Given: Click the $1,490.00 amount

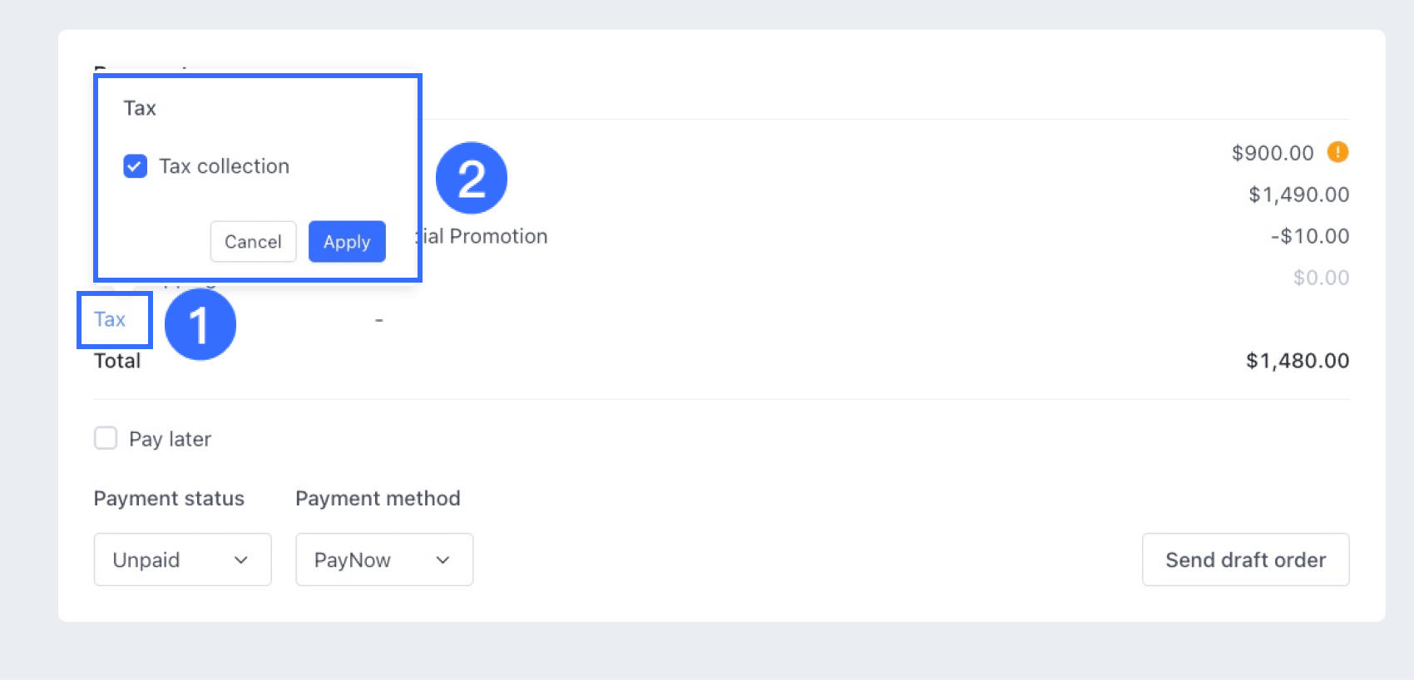Looking at the screenshot, I should tap(1299, 195).
